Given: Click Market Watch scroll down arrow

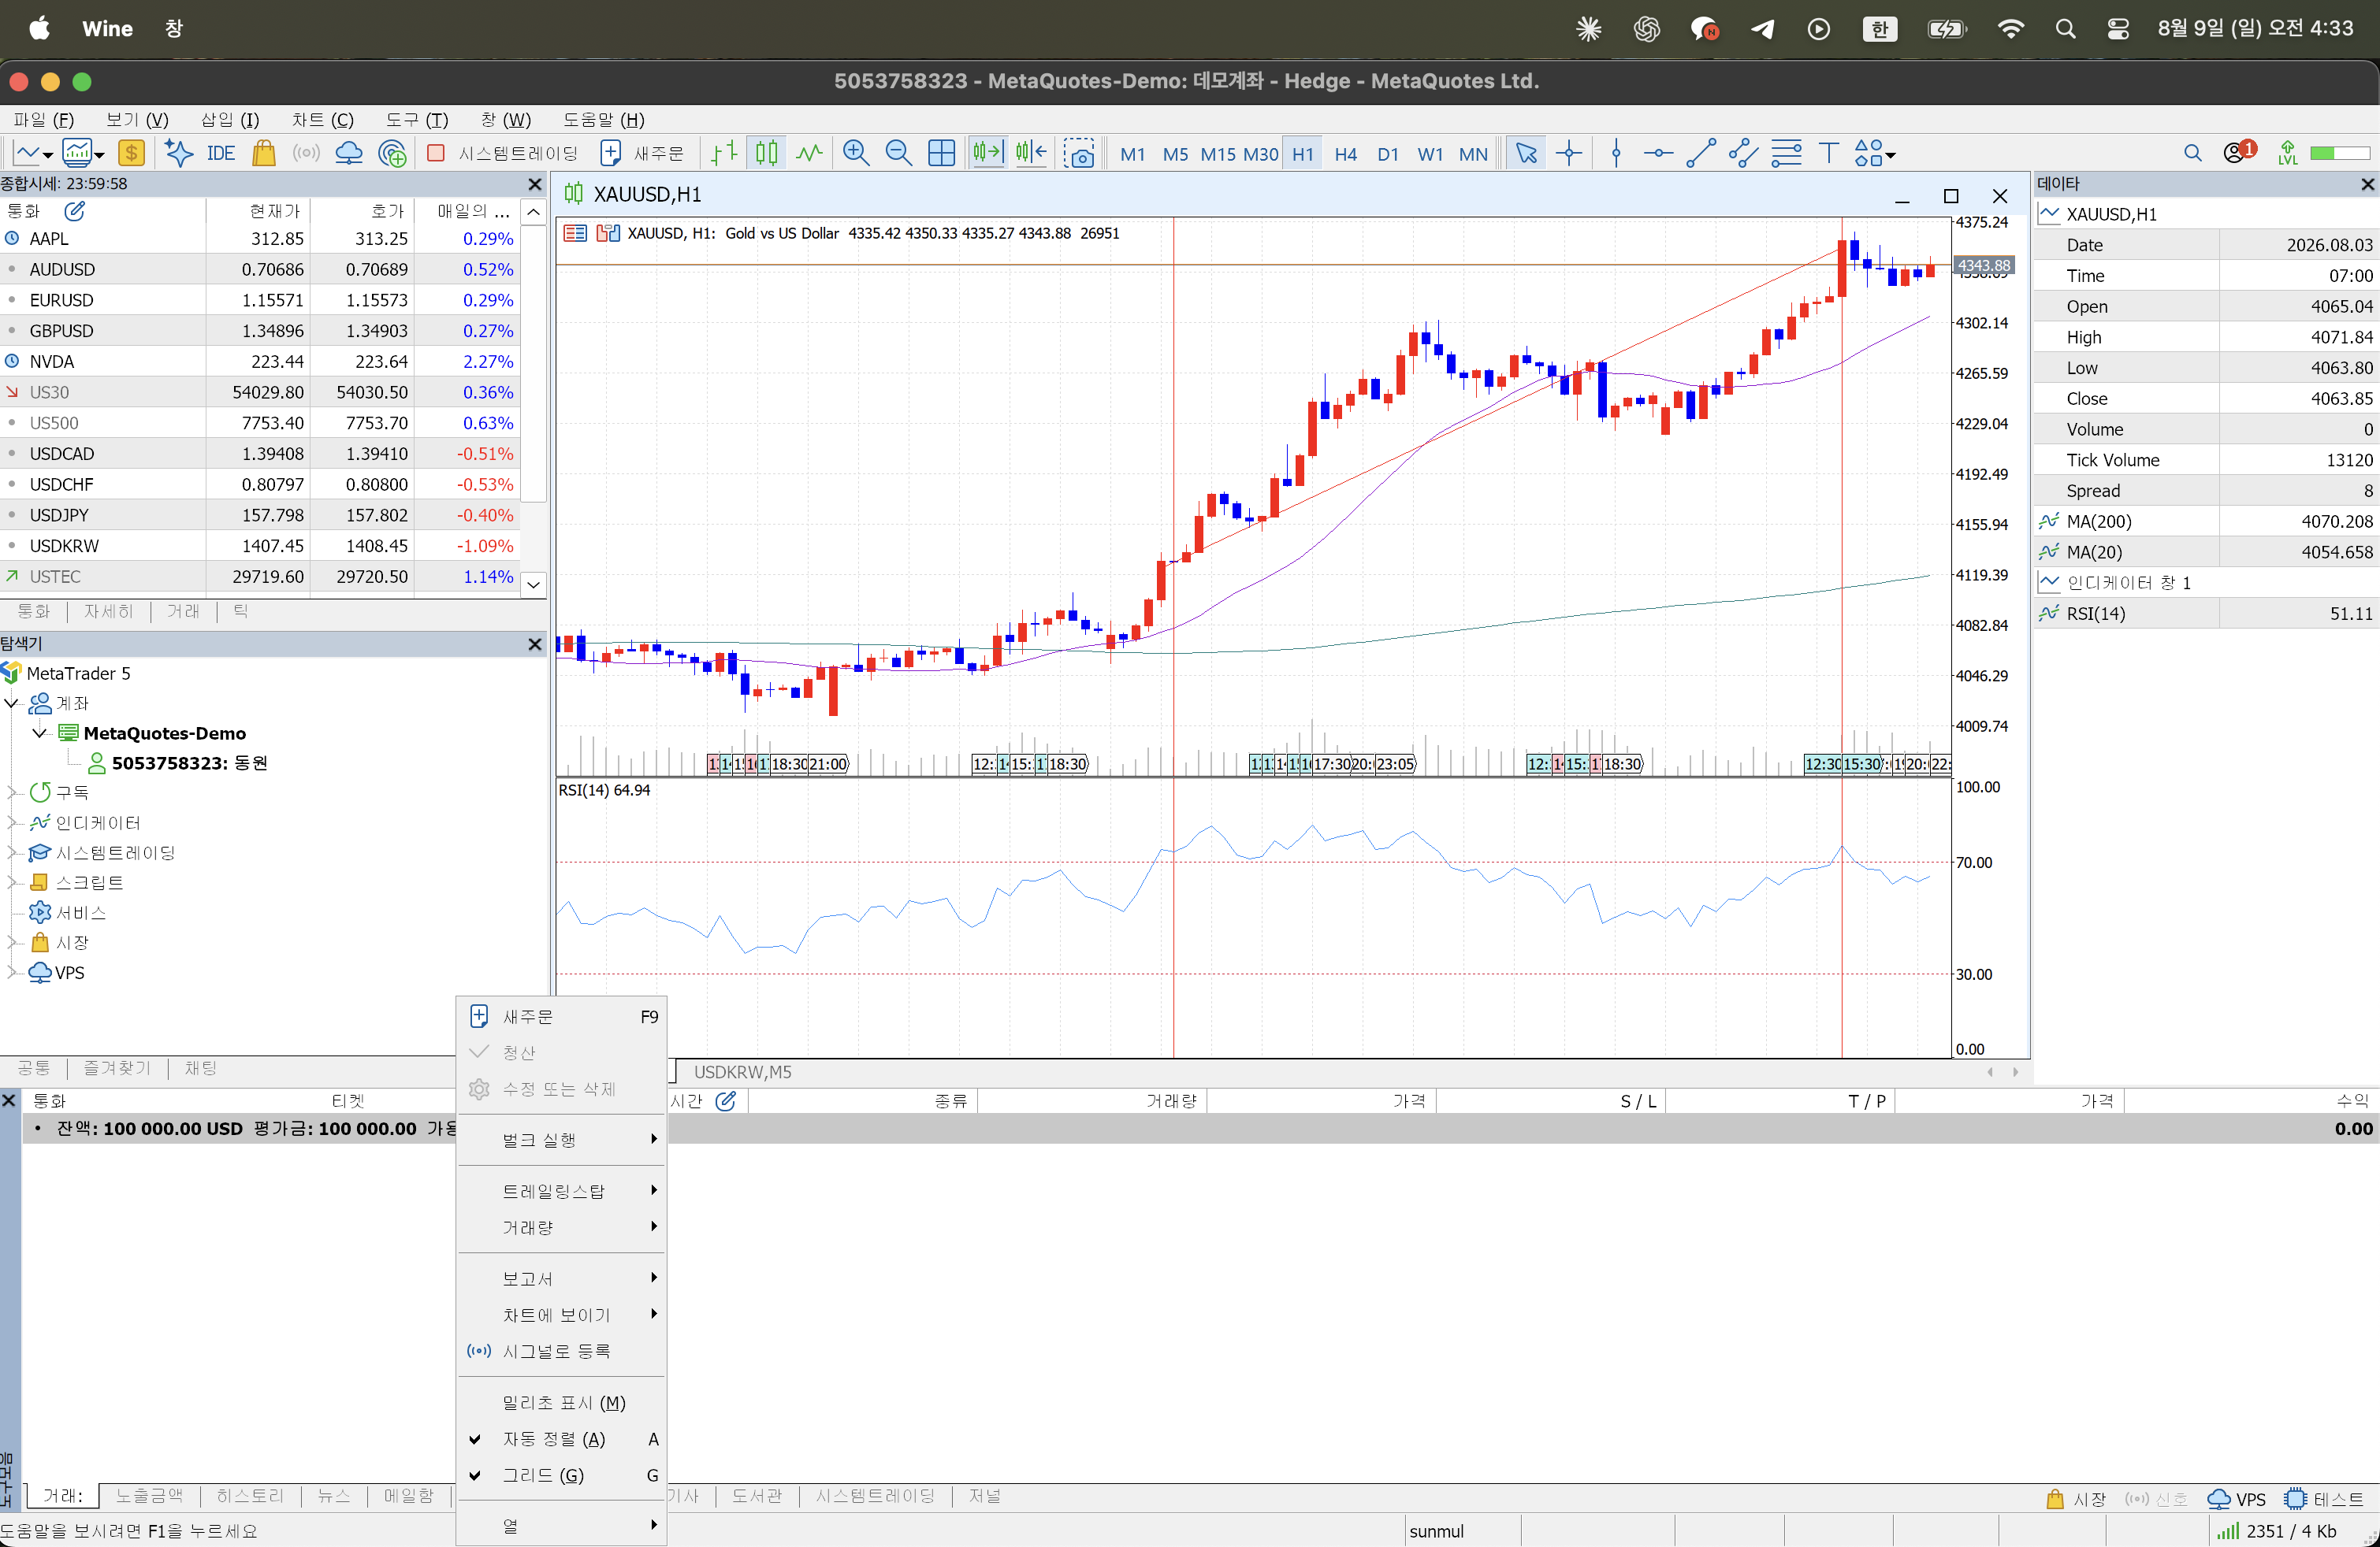Looking at the screenshot, I should click(534, 584).
